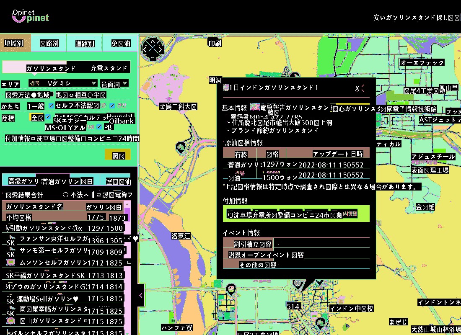
Task: Select the 充電スタンド tab
Action: coord(109,68)
